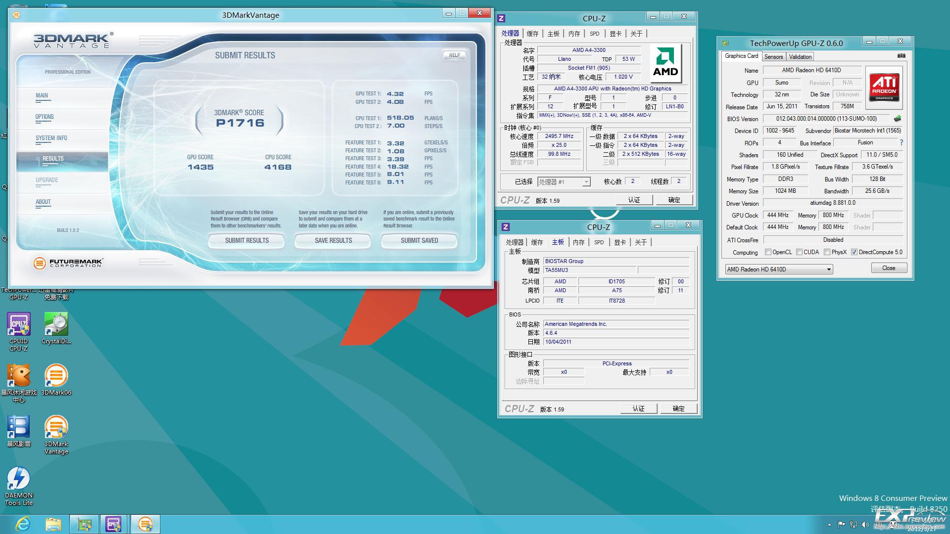950x534 pixels.
Task: Open the DAEMON Tools Lite desktop shortcut
Action: (19, 486)
